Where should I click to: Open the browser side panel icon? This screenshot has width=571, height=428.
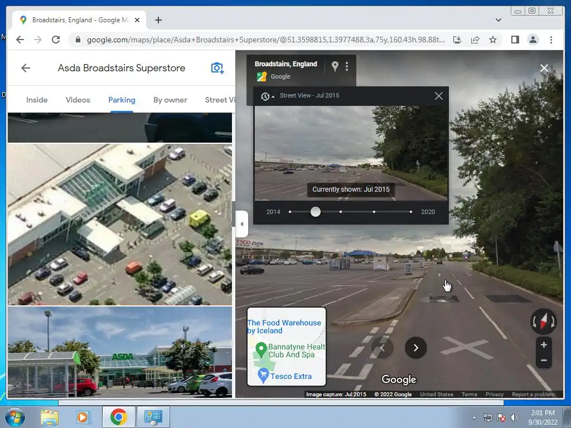[x=515, y=40]
